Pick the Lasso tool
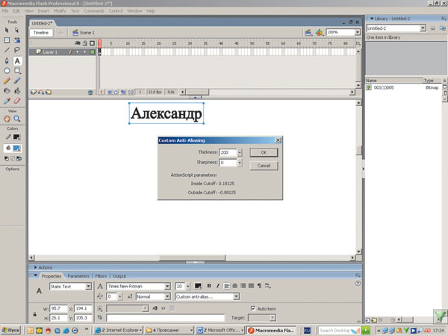 (x=17, y=50)
